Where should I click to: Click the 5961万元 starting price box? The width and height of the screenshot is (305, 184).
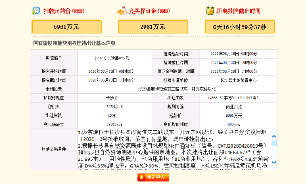point(66,27)
